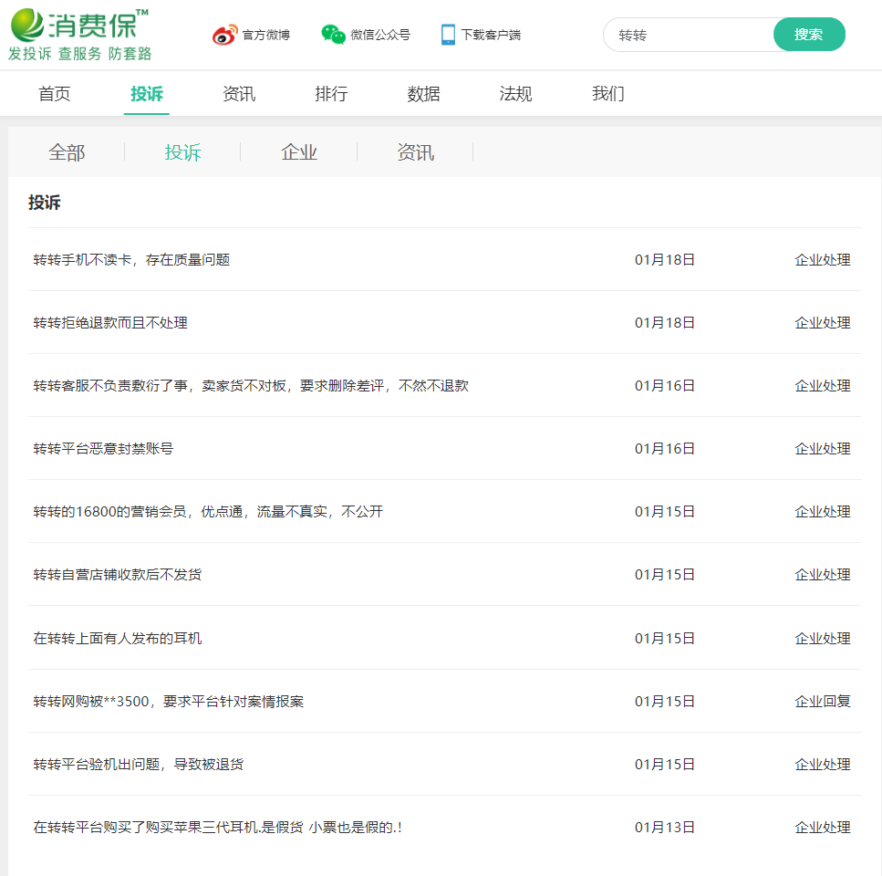Viewport: 882px width, 876px height.
Task: Open complaint 转转自营店铺收款后不发货
Action: [x=117, y=575]
